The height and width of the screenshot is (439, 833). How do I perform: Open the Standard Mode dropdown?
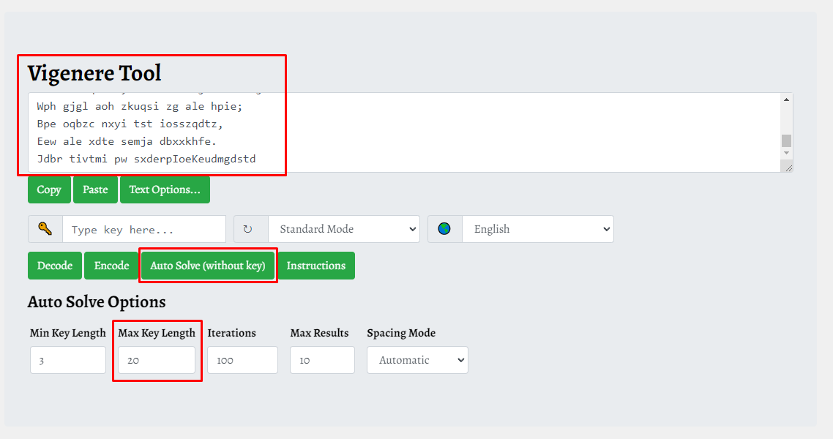click(344, 229)
